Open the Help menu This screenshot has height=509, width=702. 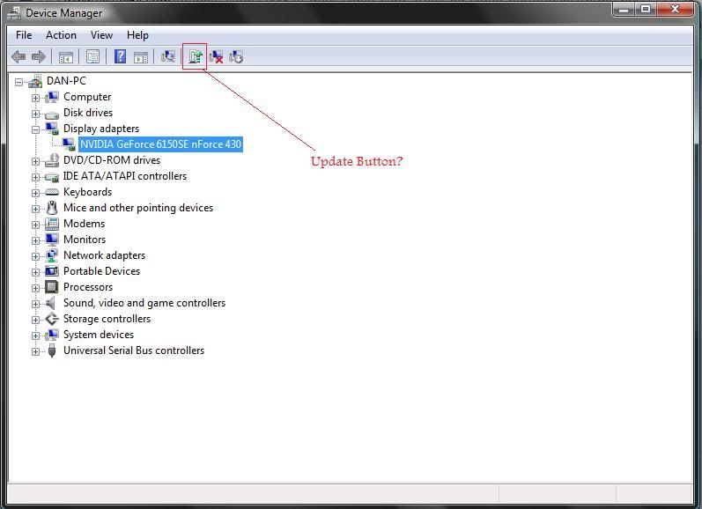click(x=137, y=35)
